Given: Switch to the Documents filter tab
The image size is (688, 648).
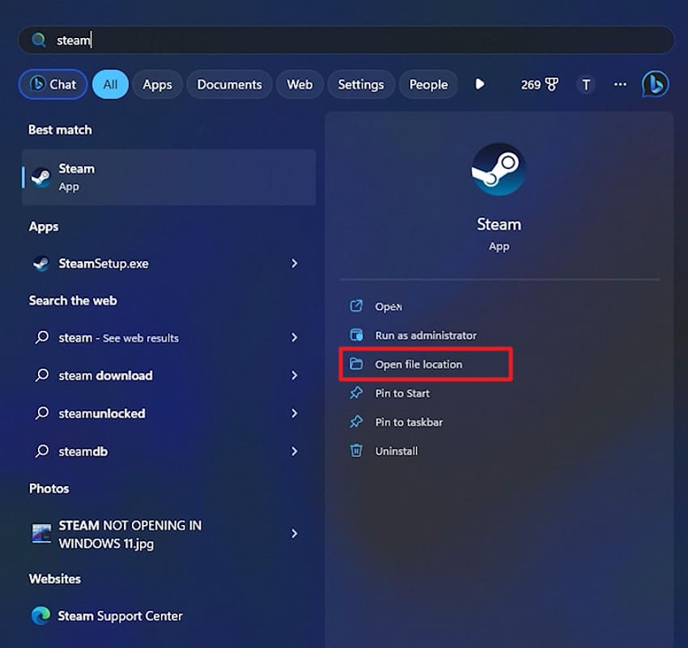Looking at the screenshot, I should point(229,84).
